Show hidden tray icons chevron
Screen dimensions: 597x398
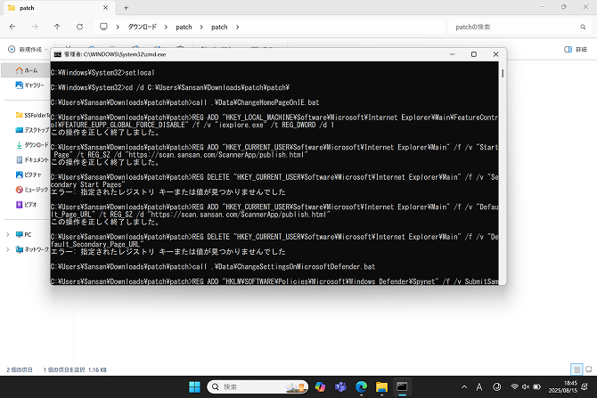click(464, 387)
